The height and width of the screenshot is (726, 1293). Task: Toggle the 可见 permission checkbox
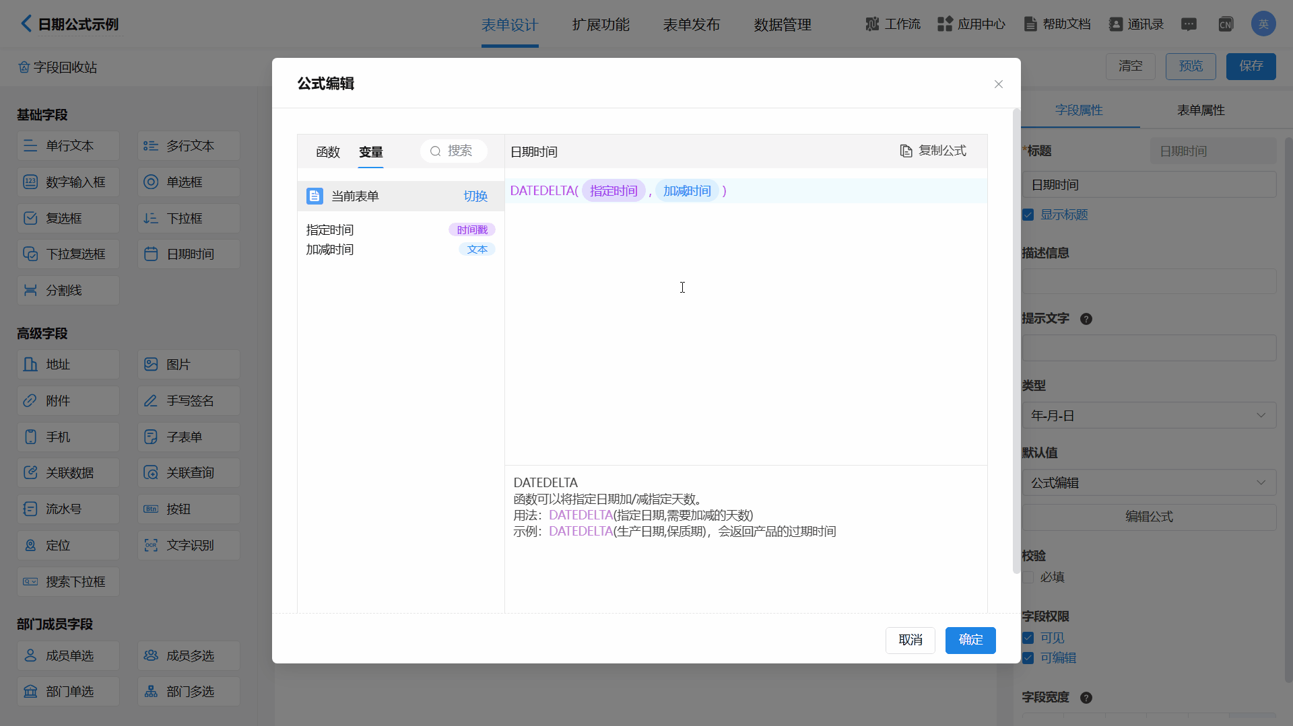click(1028, 638)
